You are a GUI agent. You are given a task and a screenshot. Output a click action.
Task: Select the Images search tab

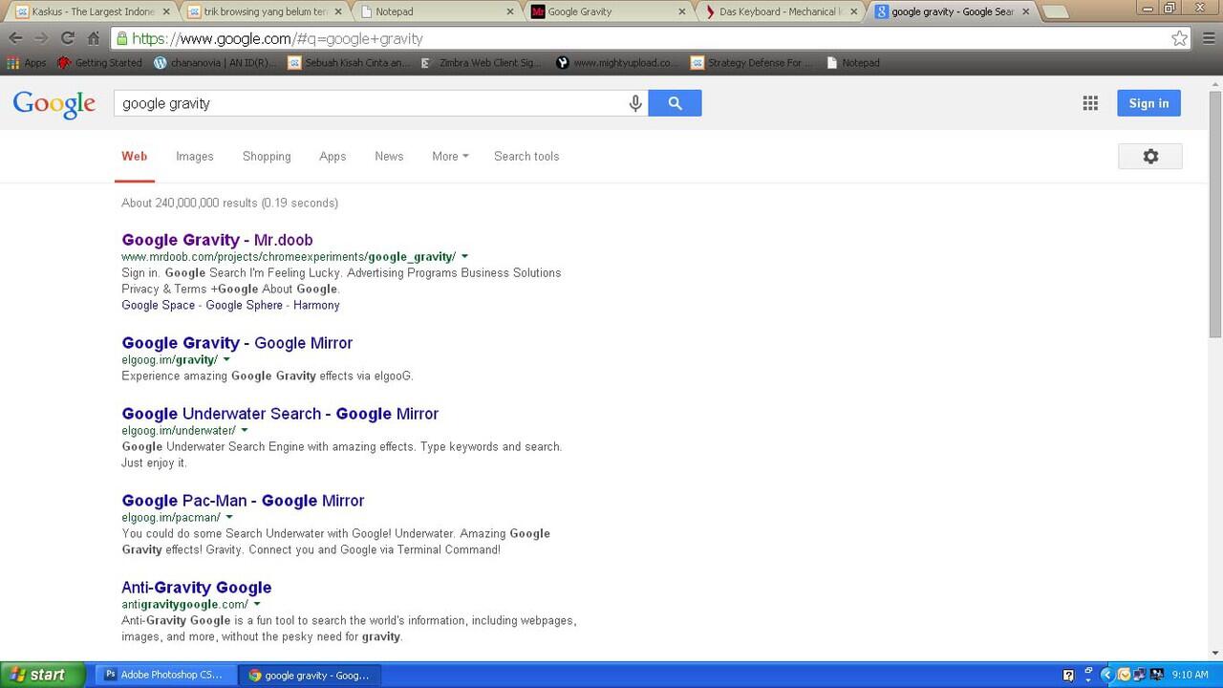click(195, 157)
